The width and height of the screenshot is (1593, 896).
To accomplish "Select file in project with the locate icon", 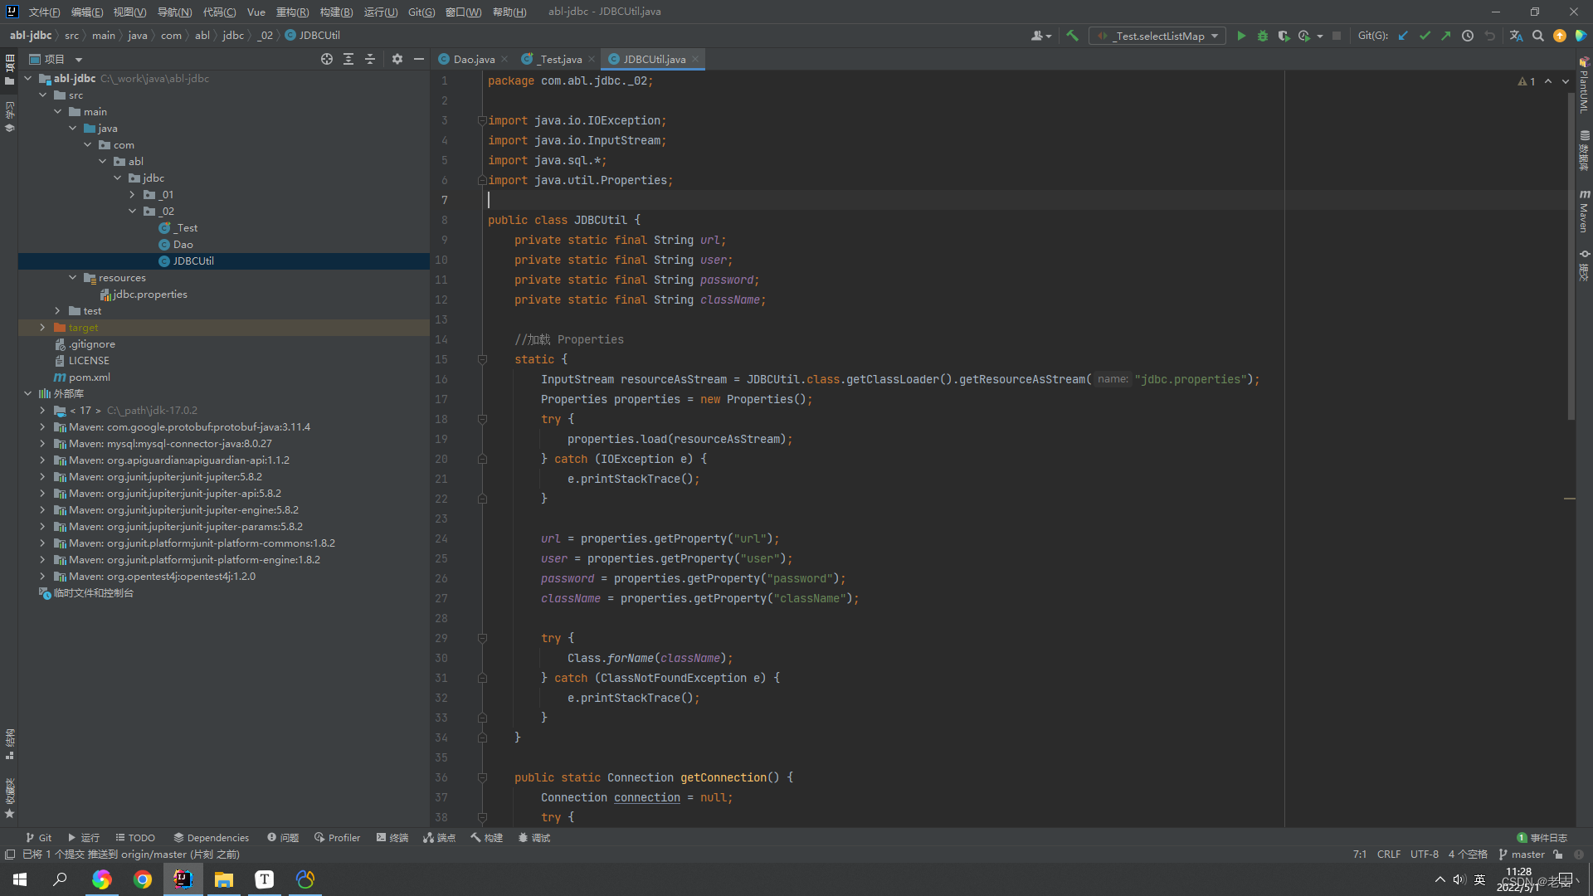I will [x=326, y=59].
